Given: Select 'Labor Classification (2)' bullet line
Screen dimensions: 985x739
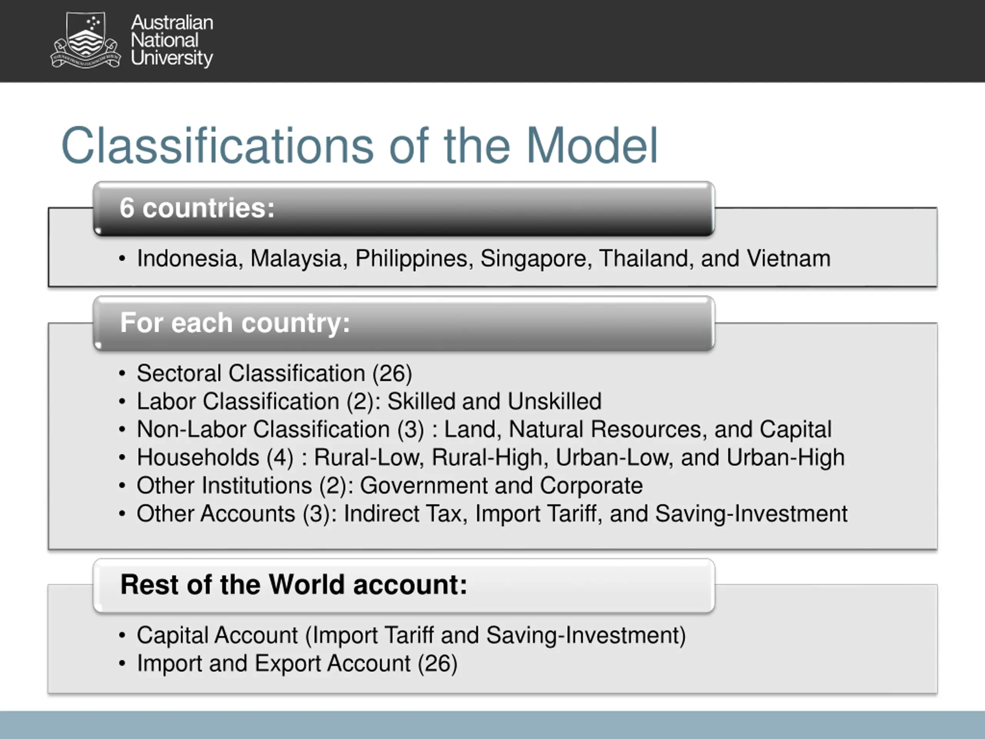Looking at the screenshot, I should (360, 401).
